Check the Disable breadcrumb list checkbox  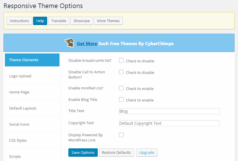[121, 60]
